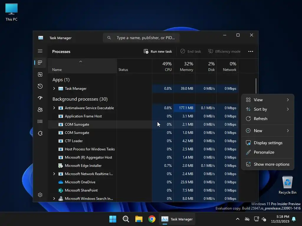Expand Microsoft Windows Search row
Viewport: 302px width, 226px height.
(x=54, y=199)
